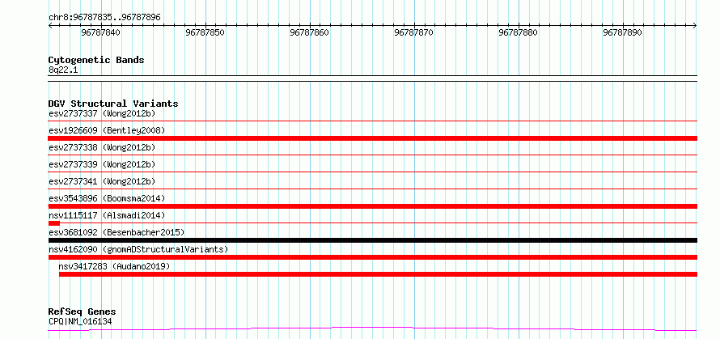Click the red bar below esv3543896
This screenshot has height=339, width=720.
coord(373,206)
